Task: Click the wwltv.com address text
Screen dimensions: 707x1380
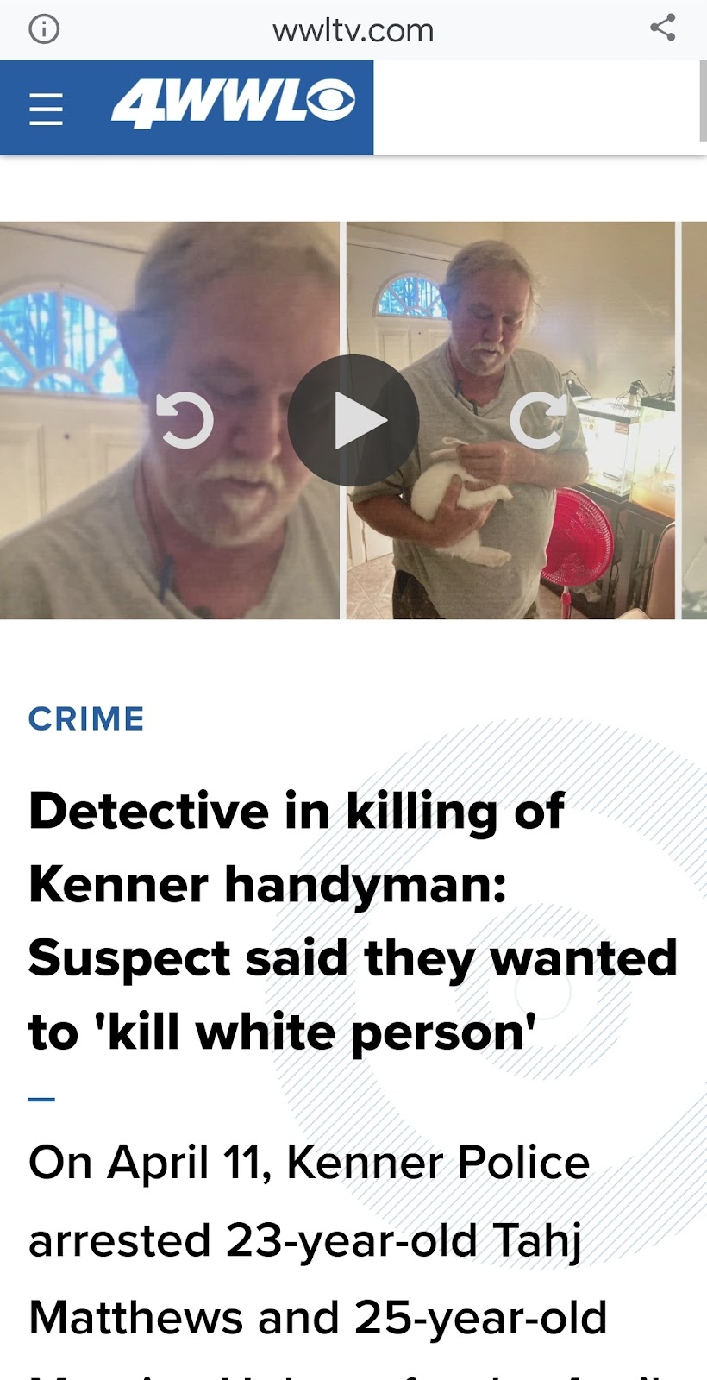Action: click(353, 31)
